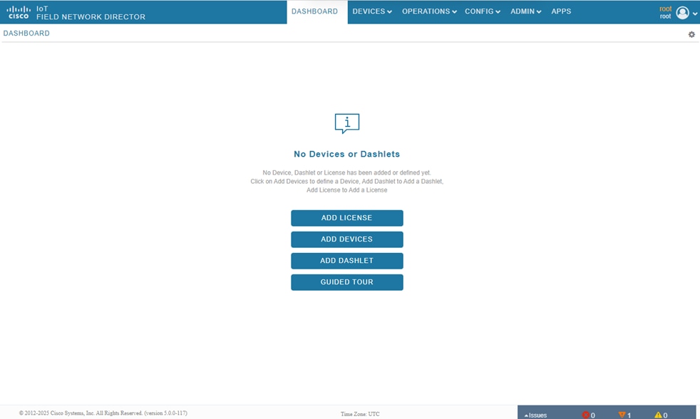
Task: Click the root username text in header
Action: (665, 9)
